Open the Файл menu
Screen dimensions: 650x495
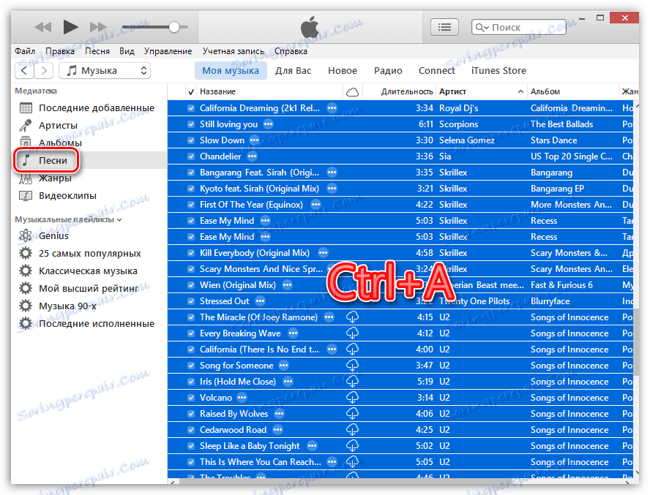[25, 51]
